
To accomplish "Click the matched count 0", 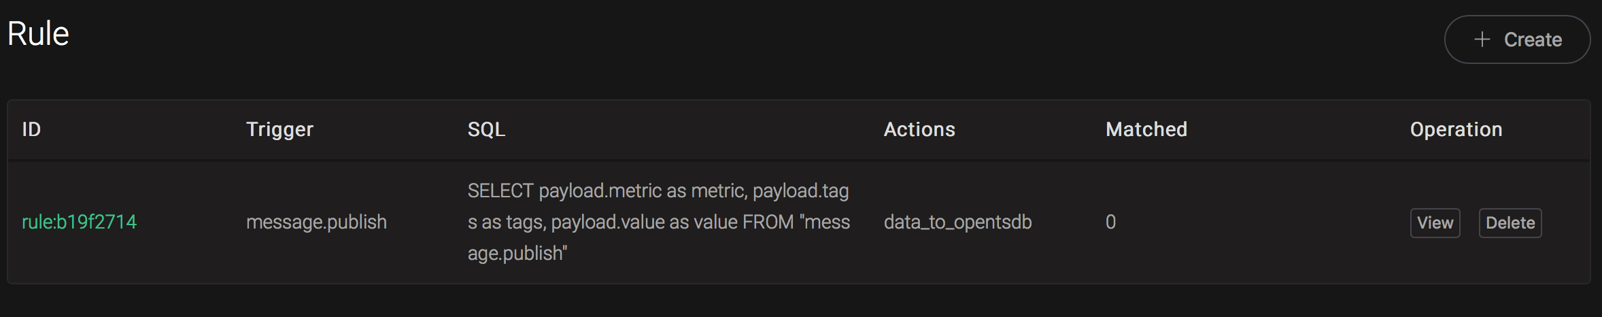I will pos(1110,222).
